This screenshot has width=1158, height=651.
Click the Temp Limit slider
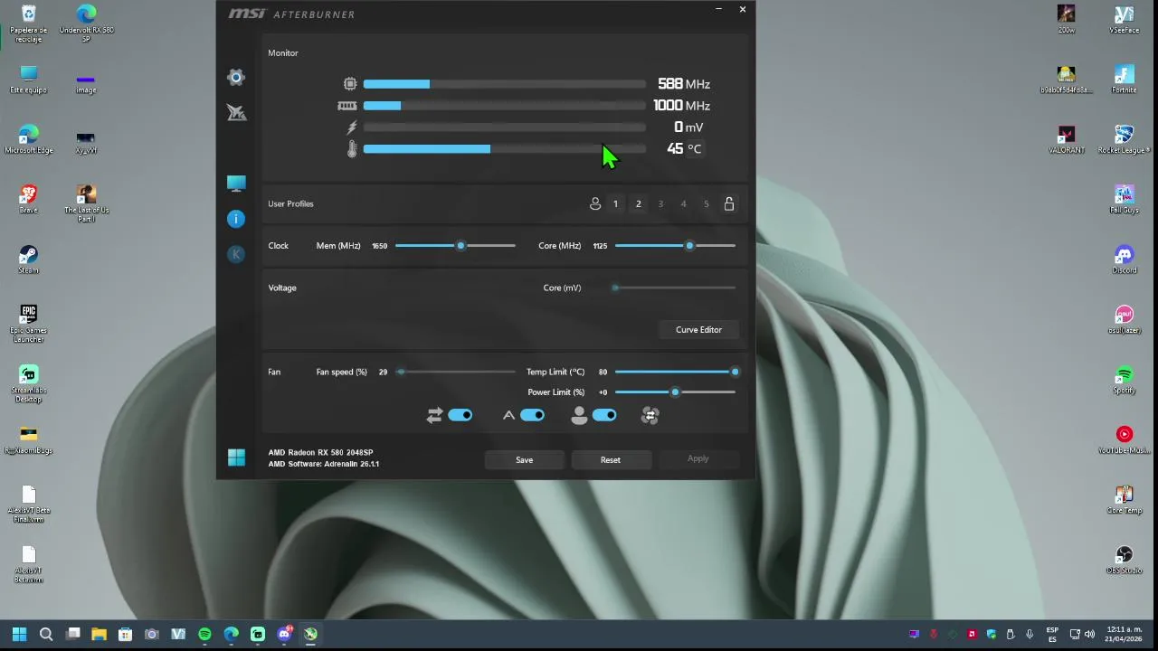coord(675,372)
